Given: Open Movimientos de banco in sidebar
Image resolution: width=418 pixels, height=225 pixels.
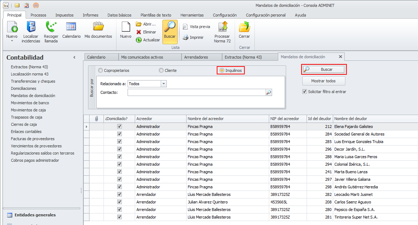Looking at the screenshot, I should click(30, 103).
